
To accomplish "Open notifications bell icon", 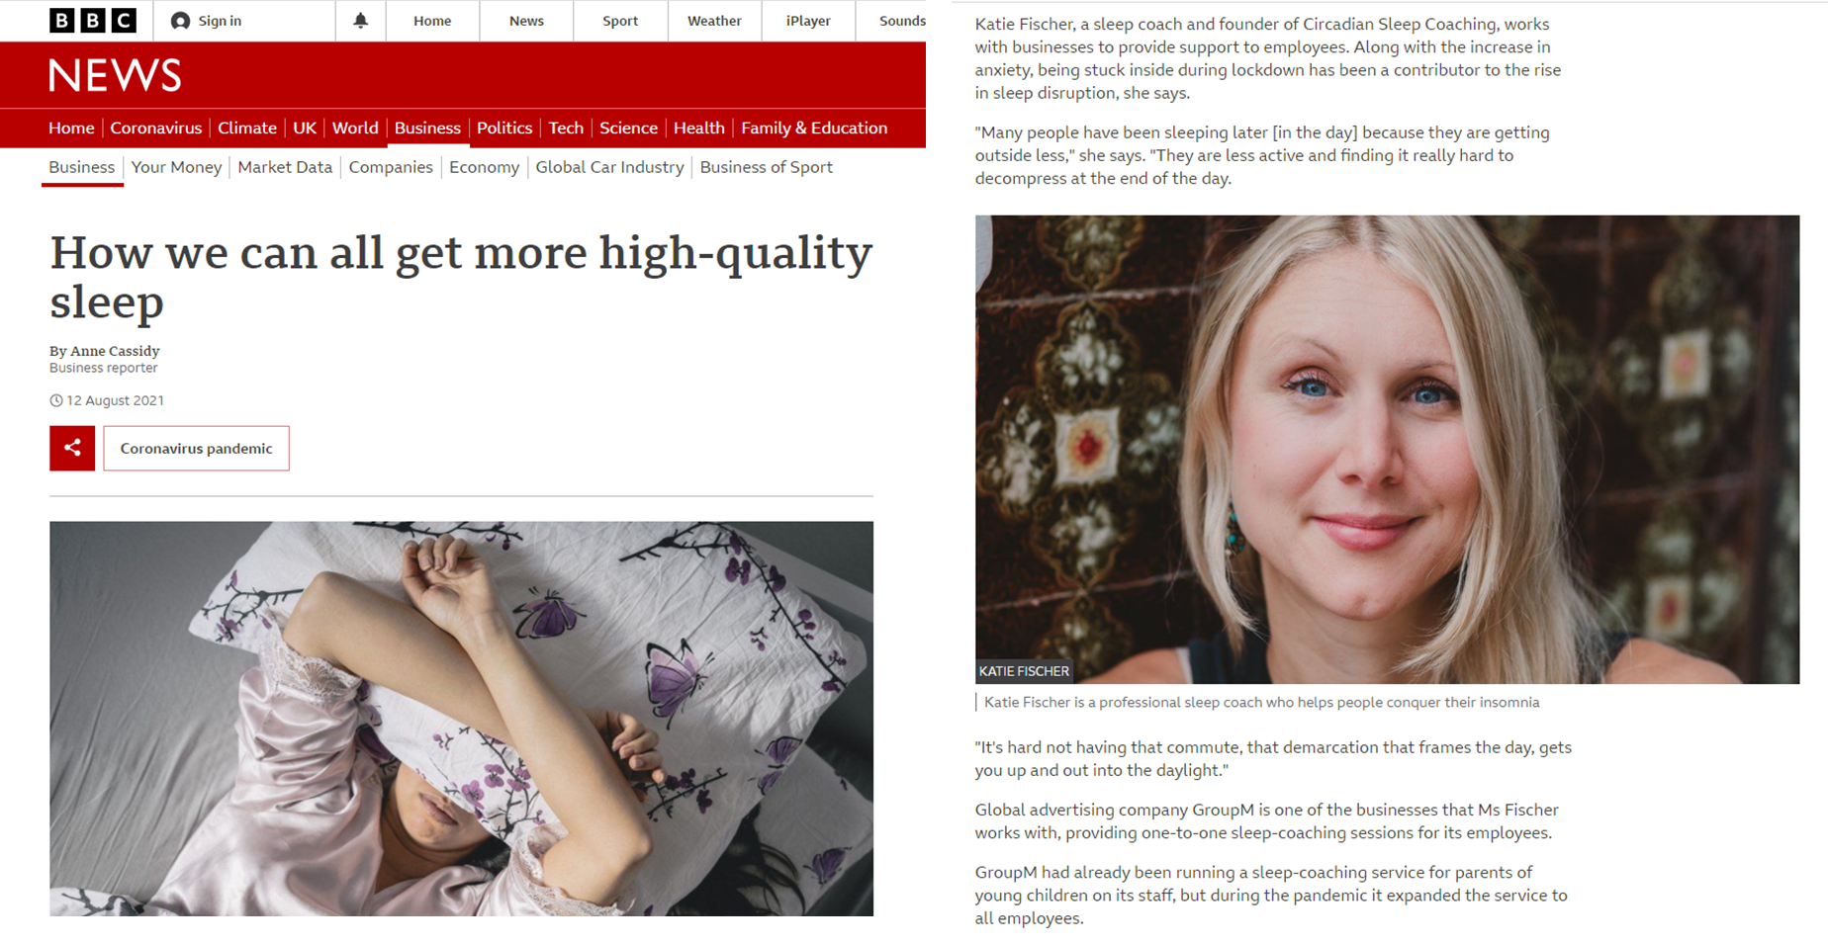I will tap(360, 21).
